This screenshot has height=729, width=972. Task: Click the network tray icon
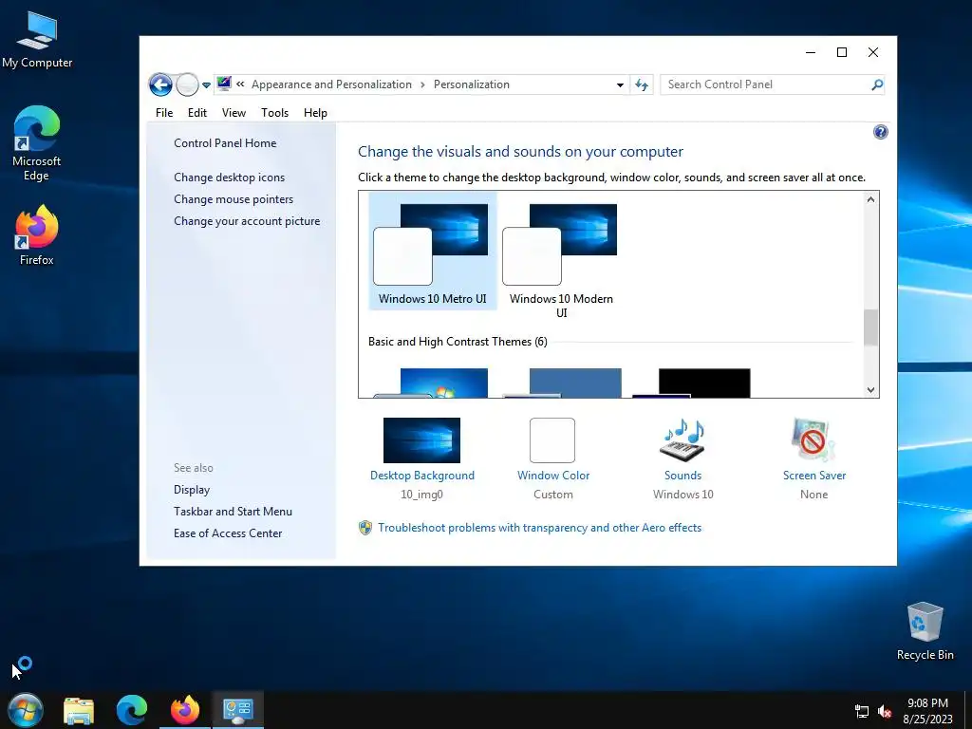coord(862,711)
